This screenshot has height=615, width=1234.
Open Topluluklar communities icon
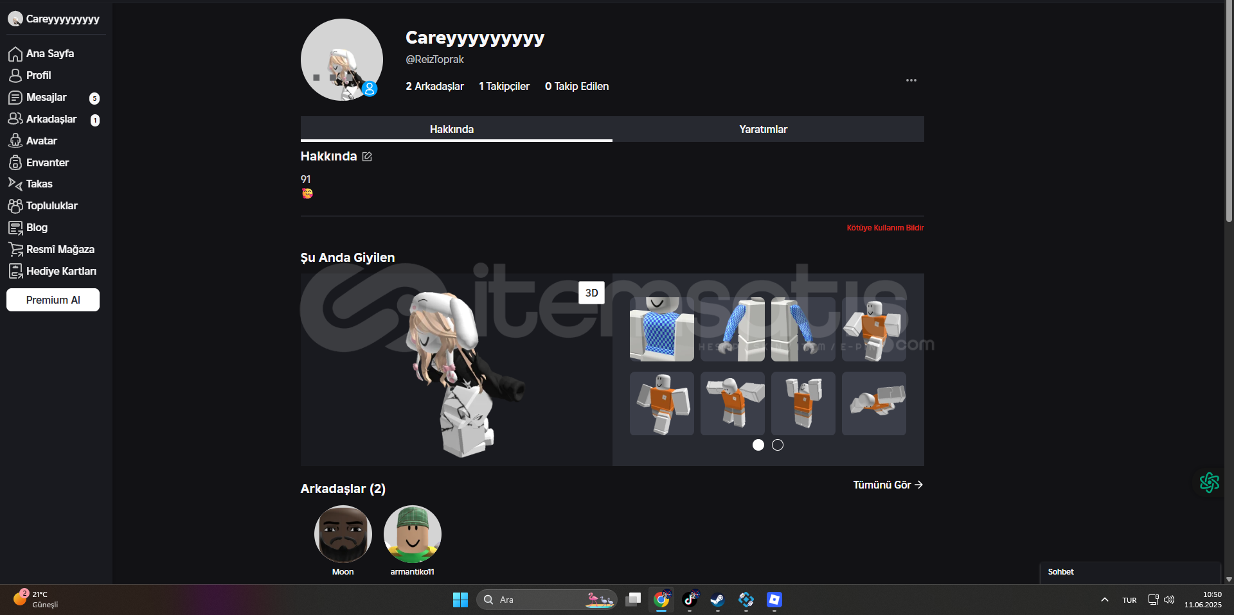15,206
